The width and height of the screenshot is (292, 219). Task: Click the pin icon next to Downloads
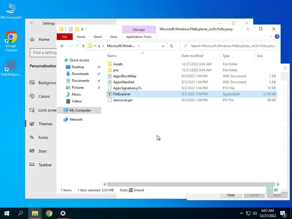[x=99, y=74]
